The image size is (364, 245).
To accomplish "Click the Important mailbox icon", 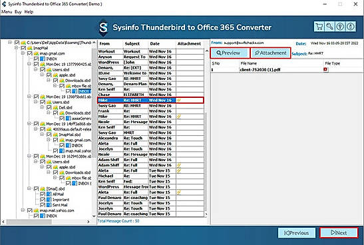I will coord(49,200).
